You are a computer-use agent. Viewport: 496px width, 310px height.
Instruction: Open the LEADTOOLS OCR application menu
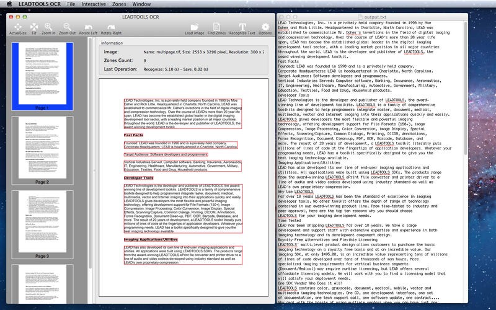click(x=40, y=4)
